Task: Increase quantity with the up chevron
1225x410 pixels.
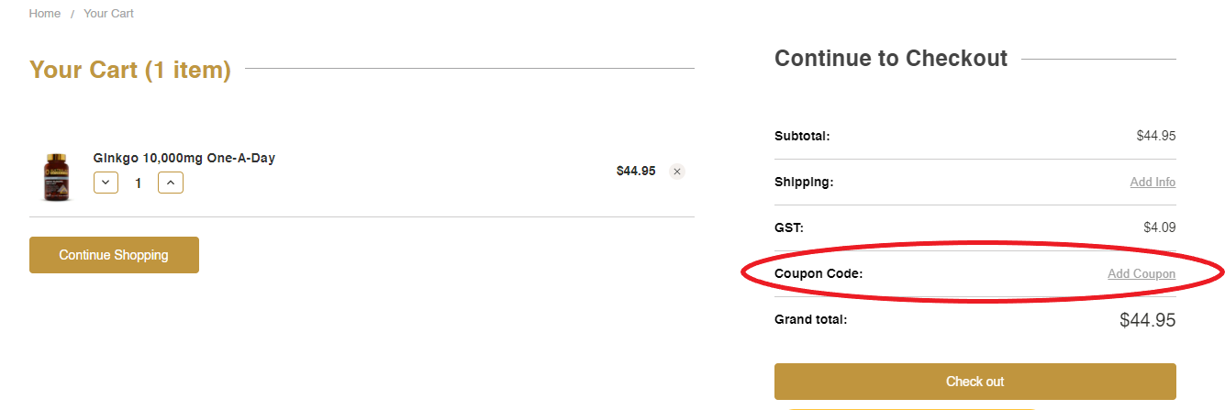Action: click(171, 183)
